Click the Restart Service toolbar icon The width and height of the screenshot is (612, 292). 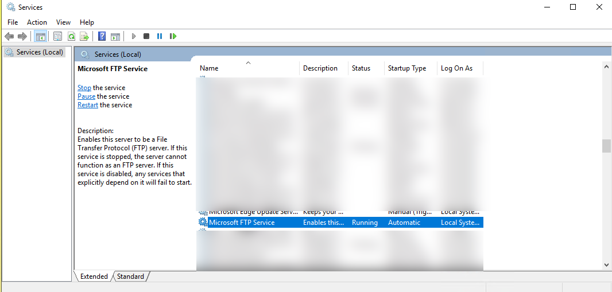pyautogui.click(x=173, y=36)
